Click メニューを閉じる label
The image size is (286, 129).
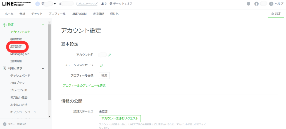click(17, 124)
